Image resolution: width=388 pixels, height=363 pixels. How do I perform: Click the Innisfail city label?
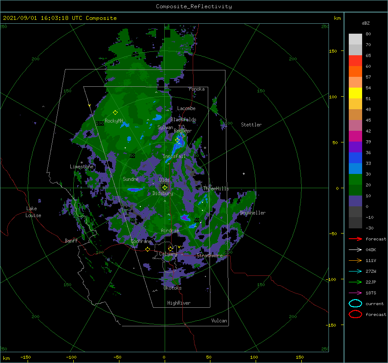pos(174,156)
